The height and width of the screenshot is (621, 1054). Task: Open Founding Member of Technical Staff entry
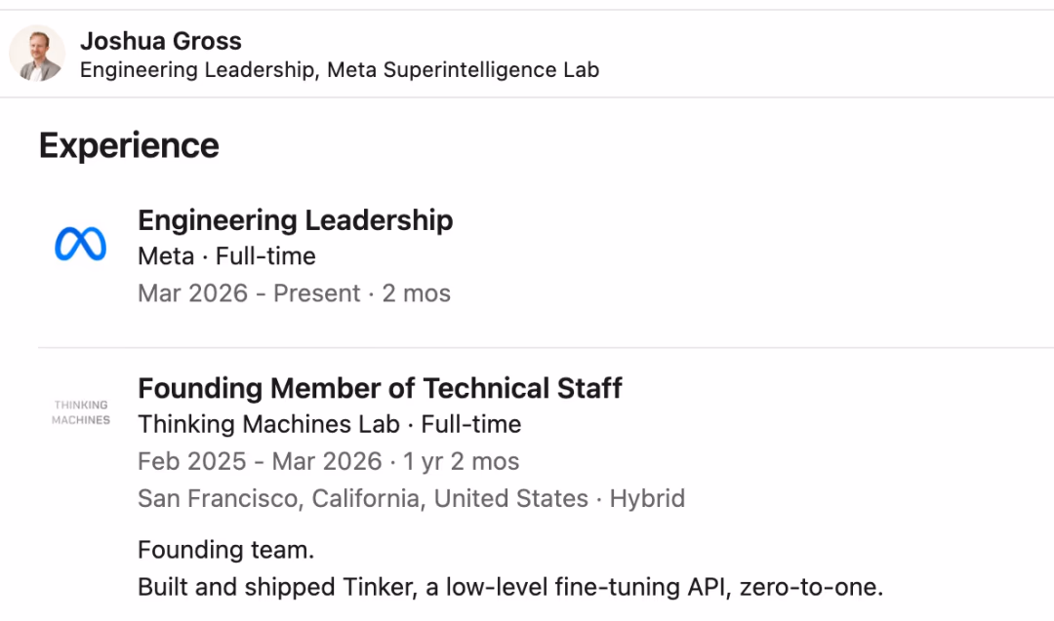pos(380,388)
